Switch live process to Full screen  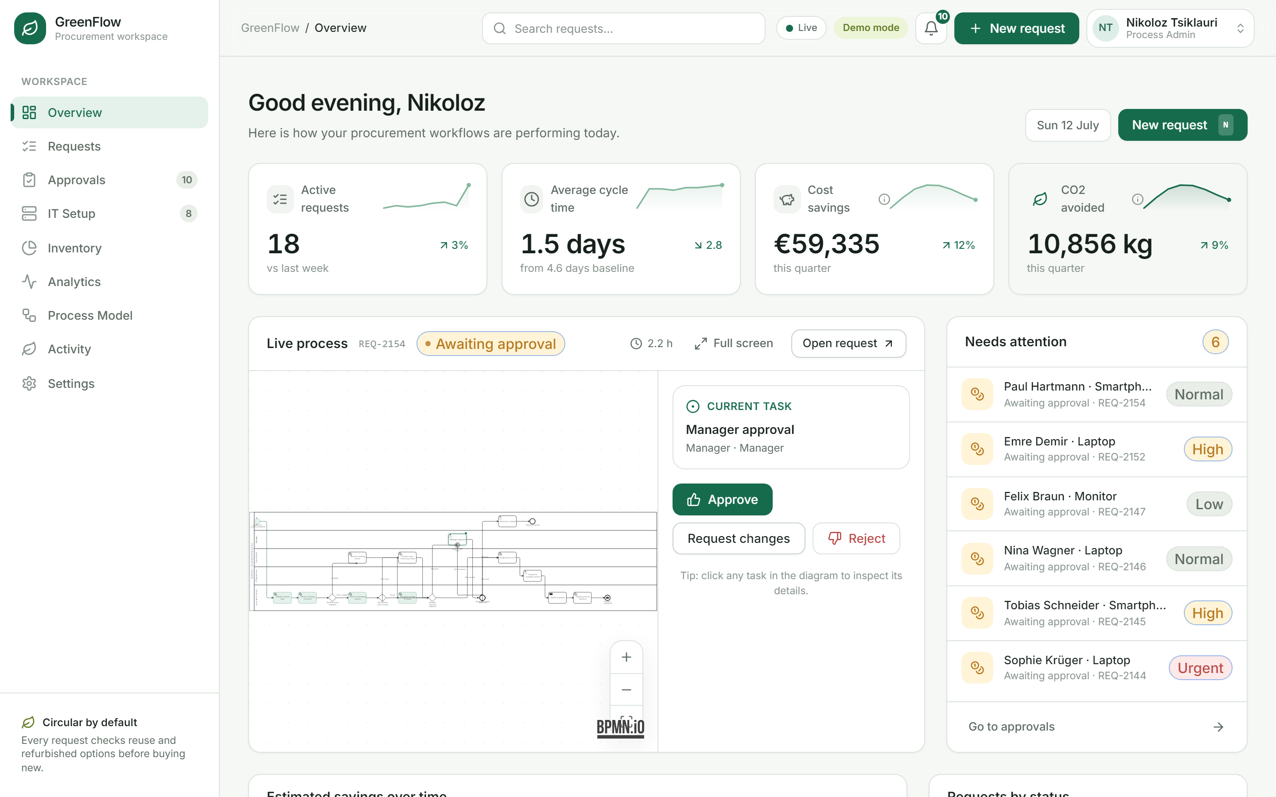point(733,344)
